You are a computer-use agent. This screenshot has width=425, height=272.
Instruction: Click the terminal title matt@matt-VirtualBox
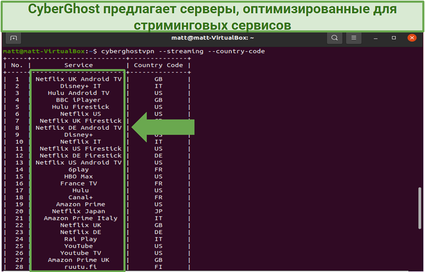(213, 38)
